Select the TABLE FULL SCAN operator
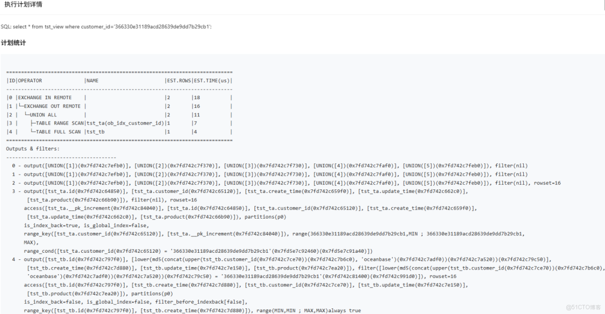This screenshot has width=605, height=314. [58, 132]
